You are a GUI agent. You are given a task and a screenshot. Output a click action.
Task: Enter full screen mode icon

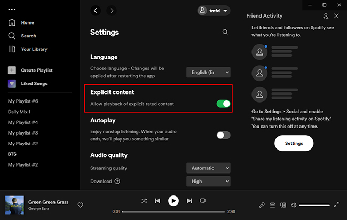coord(336,205)
